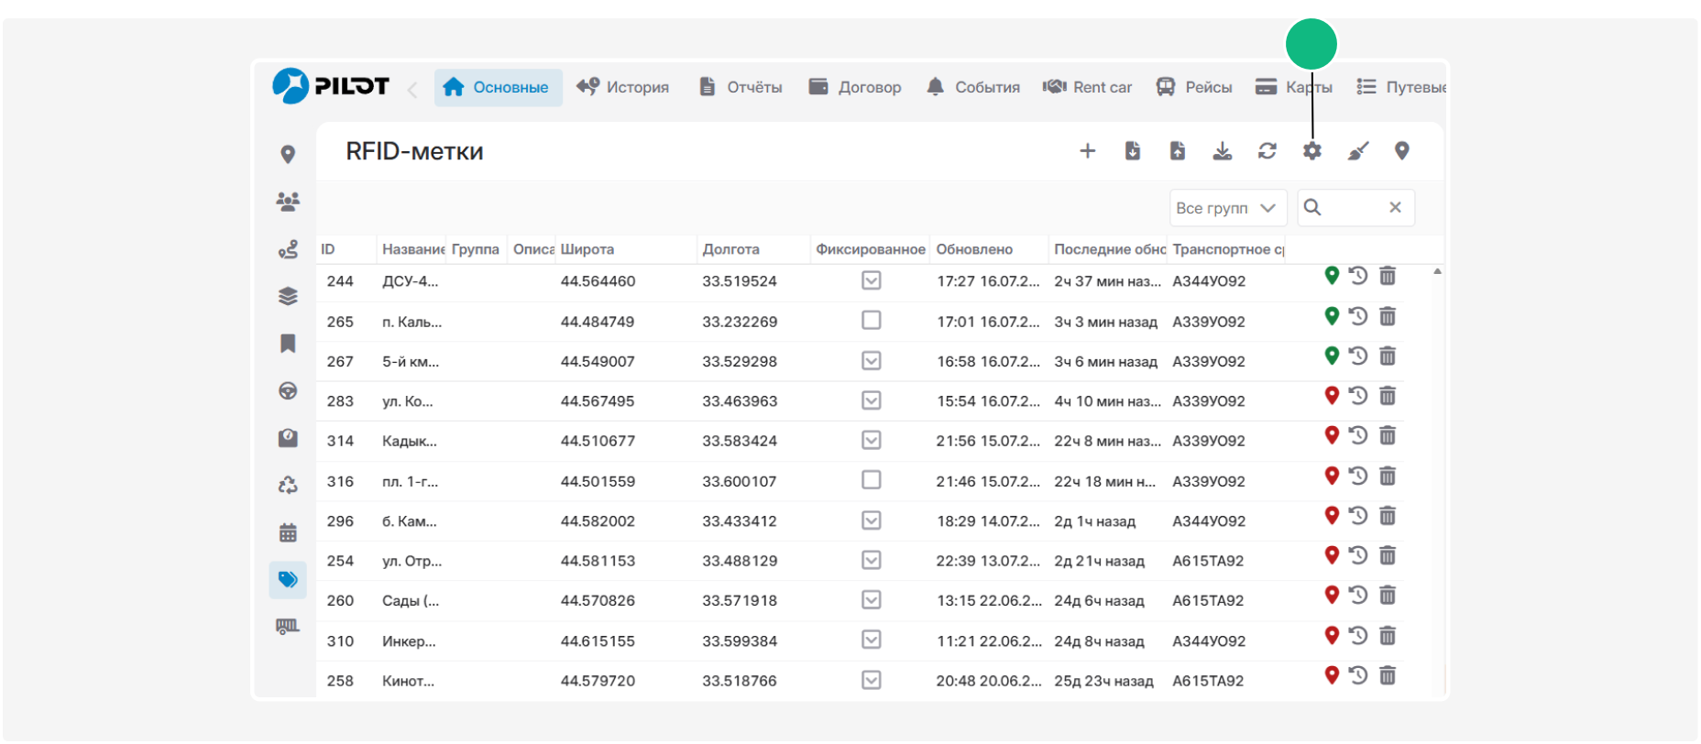This screenshot has height=744, width=1701.
Task: Toggle fixed checkbox for tag 316
Action: tap(872, 480)
